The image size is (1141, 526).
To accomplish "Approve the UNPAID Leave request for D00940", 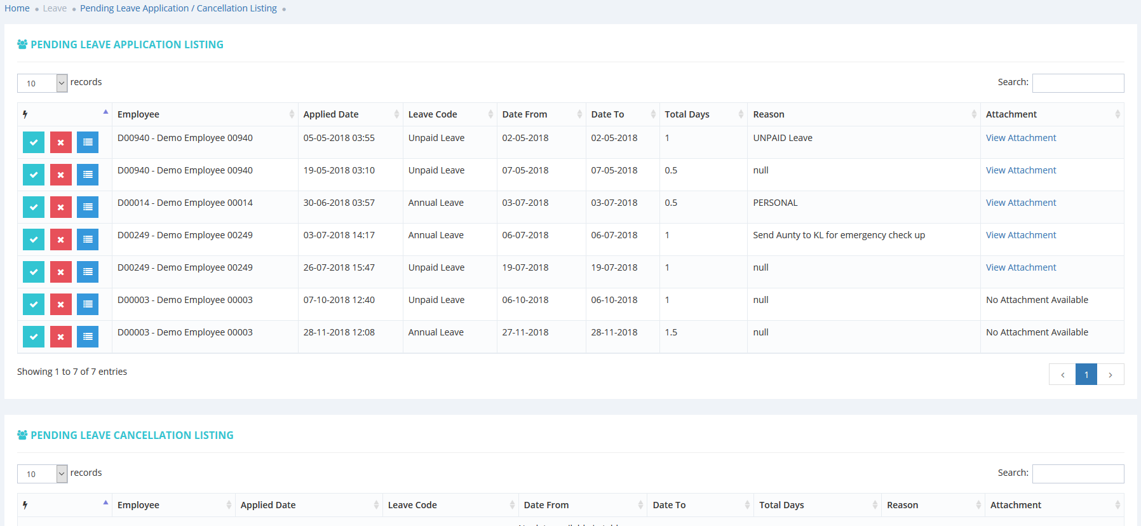I will click(34, 142).
